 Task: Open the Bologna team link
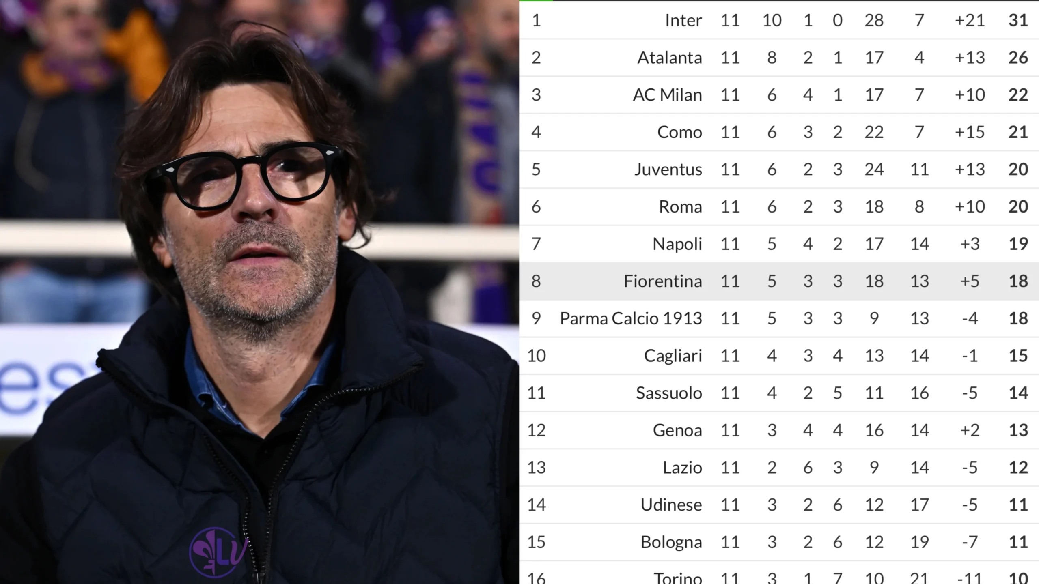(671, 543)
